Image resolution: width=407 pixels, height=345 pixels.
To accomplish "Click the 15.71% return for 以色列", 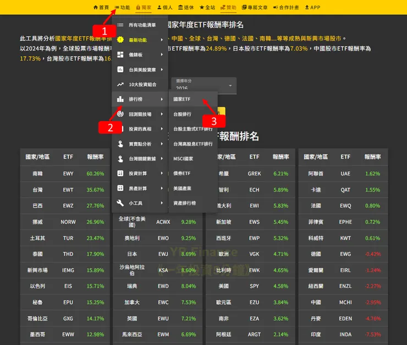I will pyautogui.click(x=95, y=286).
